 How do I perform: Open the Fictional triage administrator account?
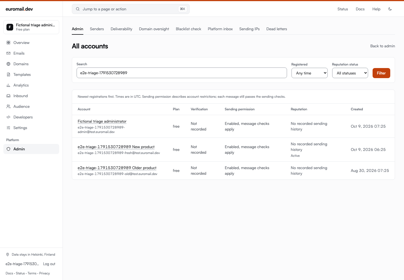point(102,121)
